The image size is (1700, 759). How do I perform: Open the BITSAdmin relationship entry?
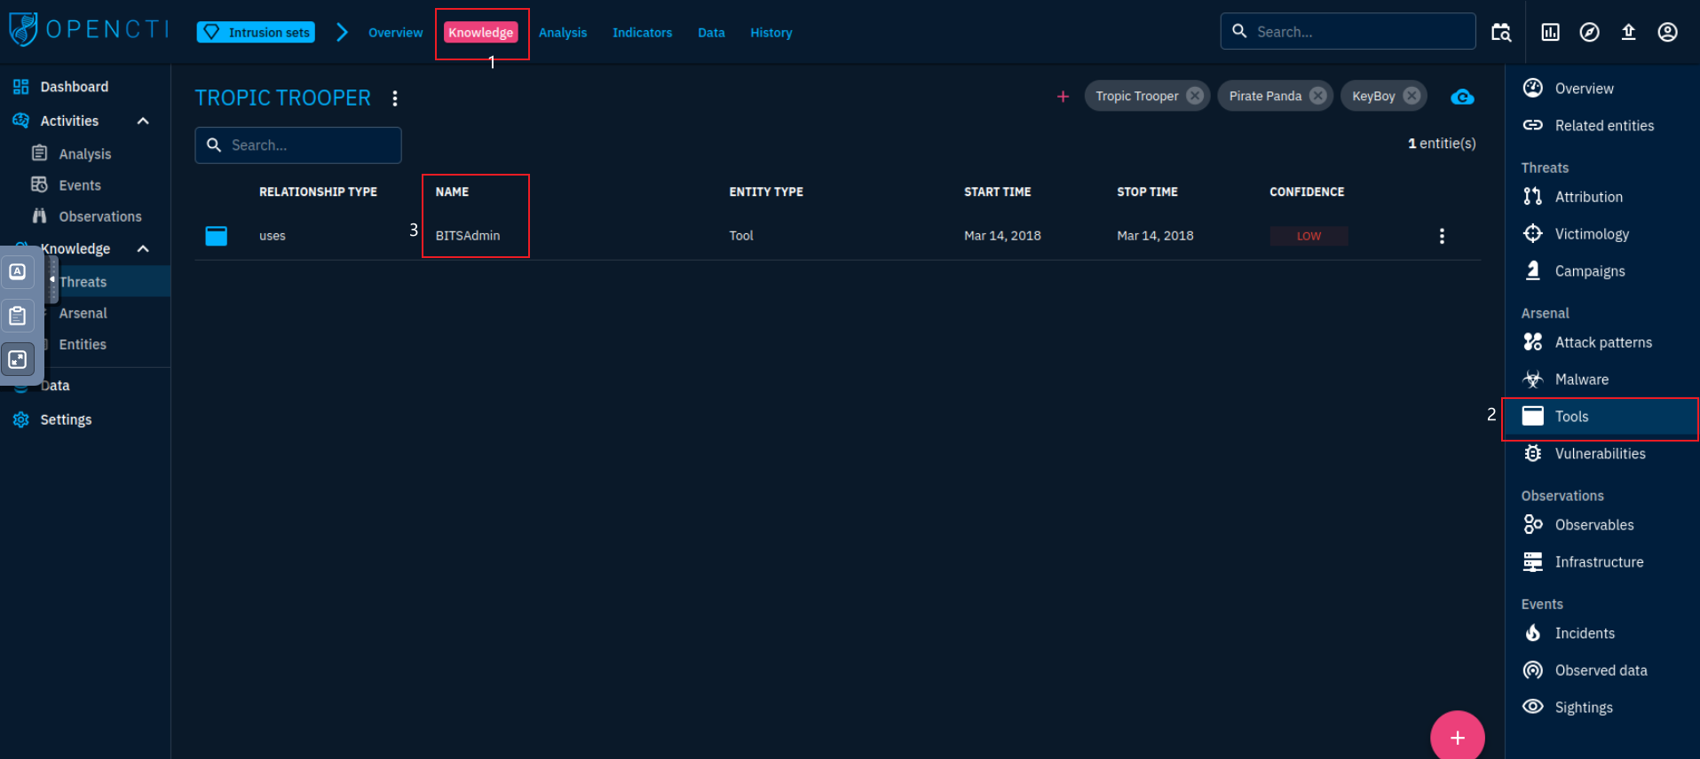pos(838,236)
